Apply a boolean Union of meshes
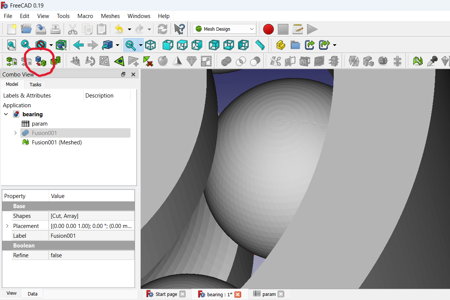450x300 pixels. tap(226, 61)
